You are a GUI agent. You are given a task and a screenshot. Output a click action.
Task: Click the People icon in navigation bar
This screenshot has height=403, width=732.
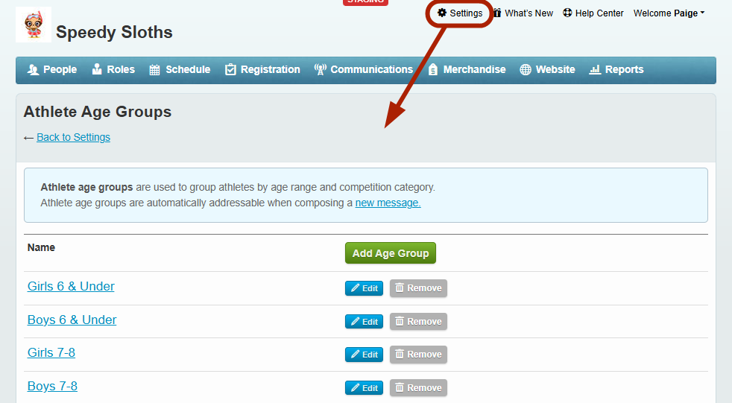tap(33, 69)
